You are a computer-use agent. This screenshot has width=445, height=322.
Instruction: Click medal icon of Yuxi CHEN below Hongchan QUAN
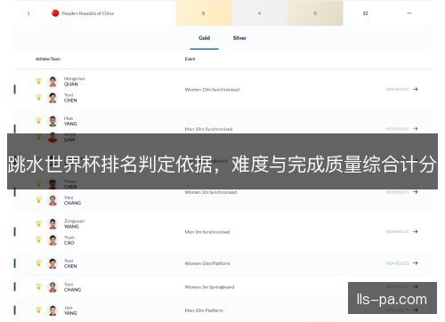[38, 97]
